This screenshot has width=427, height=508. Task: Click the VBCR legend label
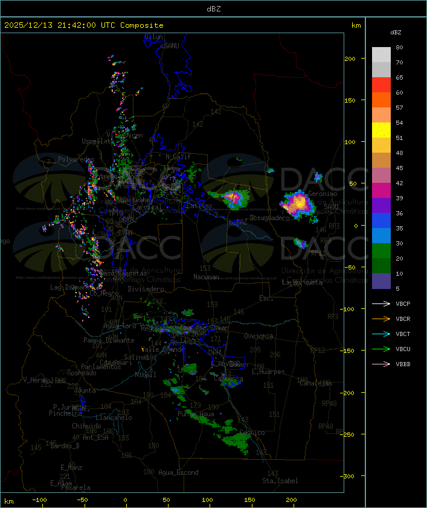coord(403,319)
